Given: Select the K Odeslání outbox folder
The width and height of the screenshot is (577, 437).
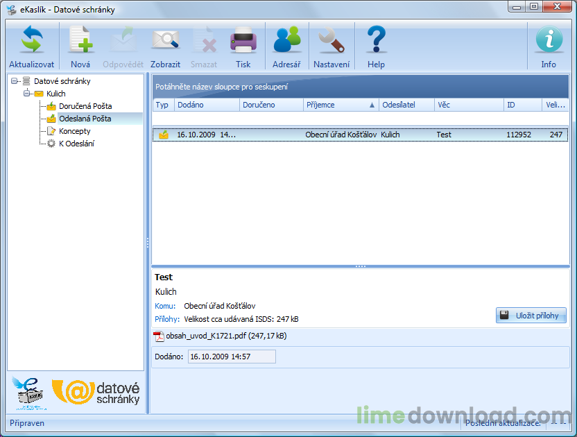Looking at the screenshot, I should (76, 144).
